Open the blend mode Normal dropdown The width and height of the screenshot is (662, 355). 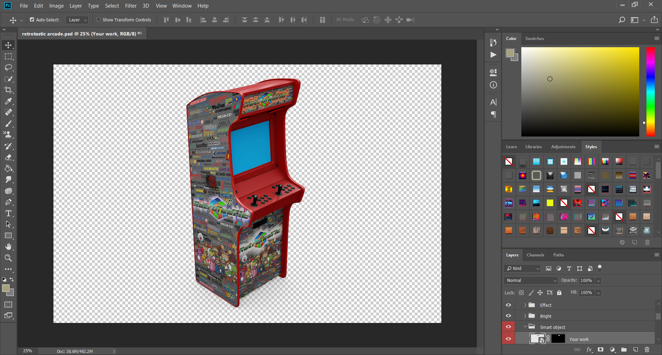pyautogui.click(x=531, y=281)
